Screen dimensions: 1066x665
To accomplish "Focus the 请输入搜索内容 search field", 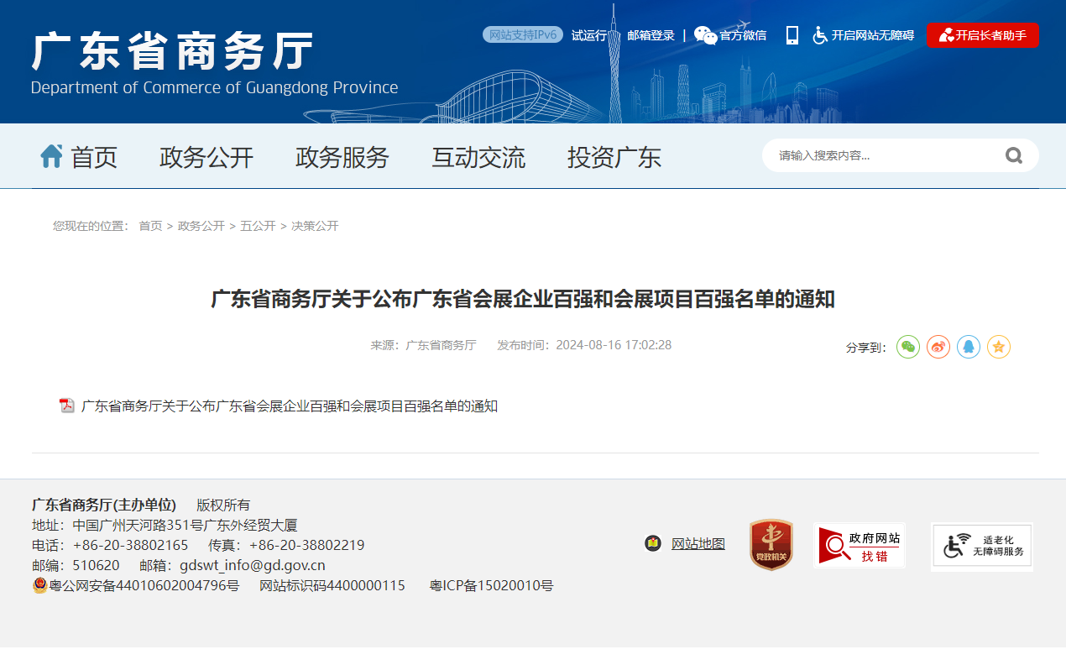I will pyautogui.click(x=881, y=155).
